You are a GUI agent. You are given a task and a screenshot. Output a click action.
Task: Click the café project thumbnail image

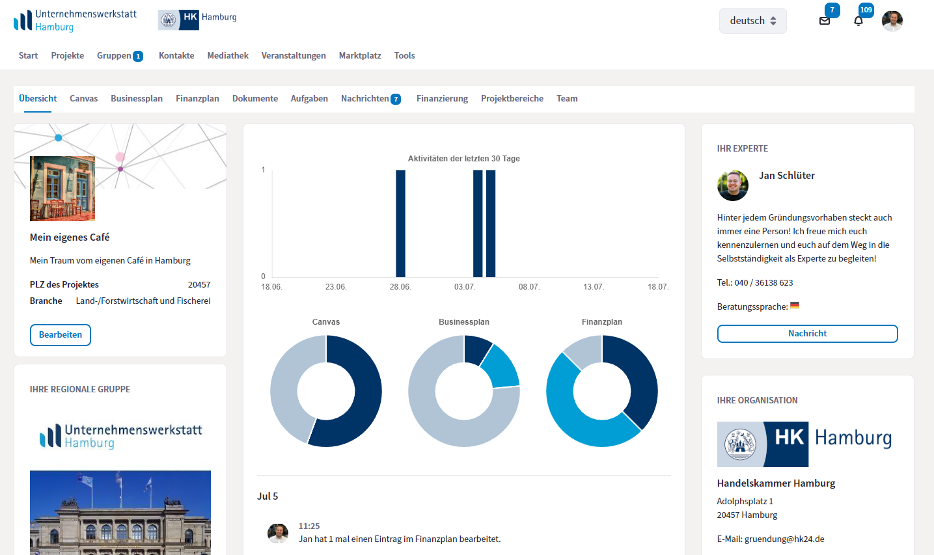(62, 189)
